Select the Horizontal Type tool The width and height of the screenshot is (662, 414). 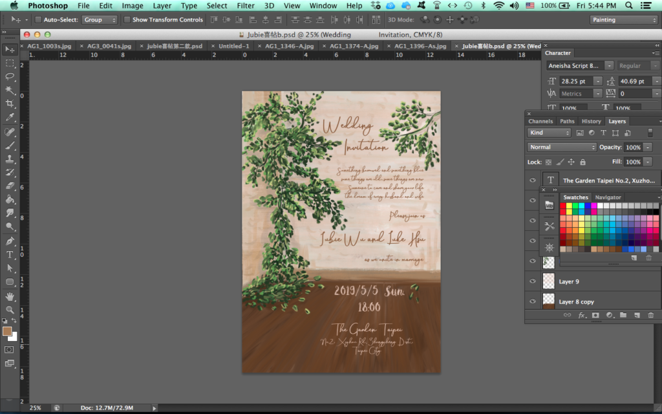pos(10,254)
